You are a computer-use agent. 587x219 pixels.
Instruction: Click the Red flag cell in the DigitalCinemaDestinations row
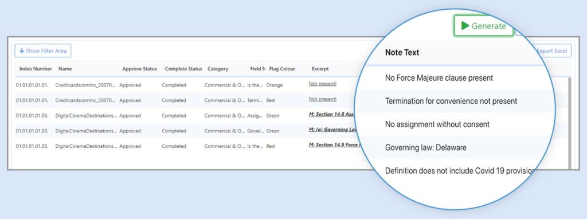pyautogui.click(x=271, y=146)
